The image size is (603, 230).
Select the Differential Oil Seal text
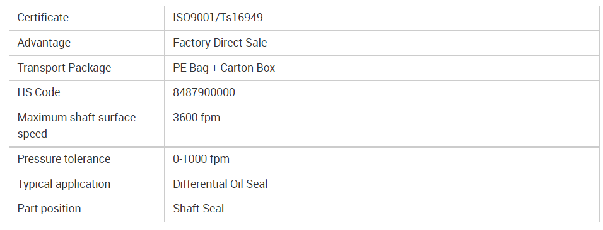click(x=220, y=184)
